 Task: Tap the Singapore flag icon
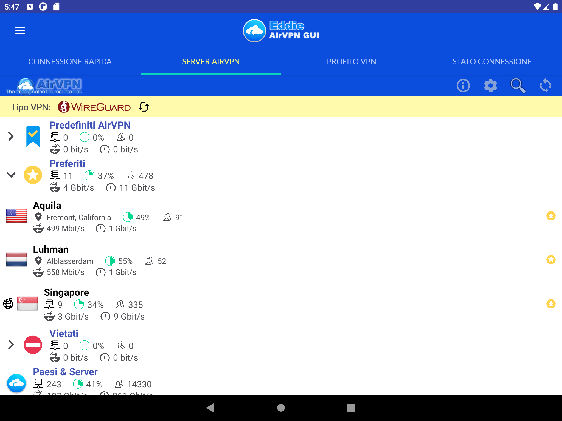(x=27, y=303)
